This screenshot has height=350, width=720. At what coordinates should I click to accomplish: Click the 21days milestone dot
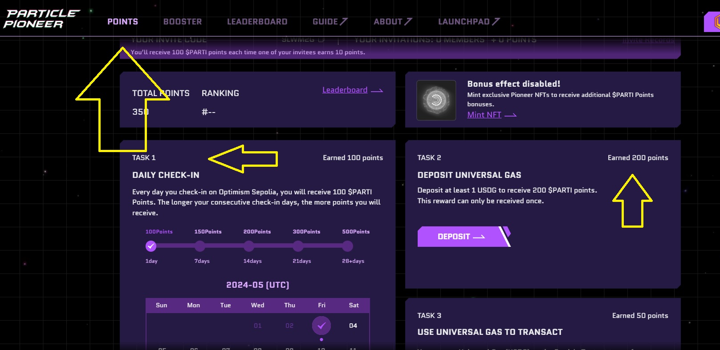point(298,246)
